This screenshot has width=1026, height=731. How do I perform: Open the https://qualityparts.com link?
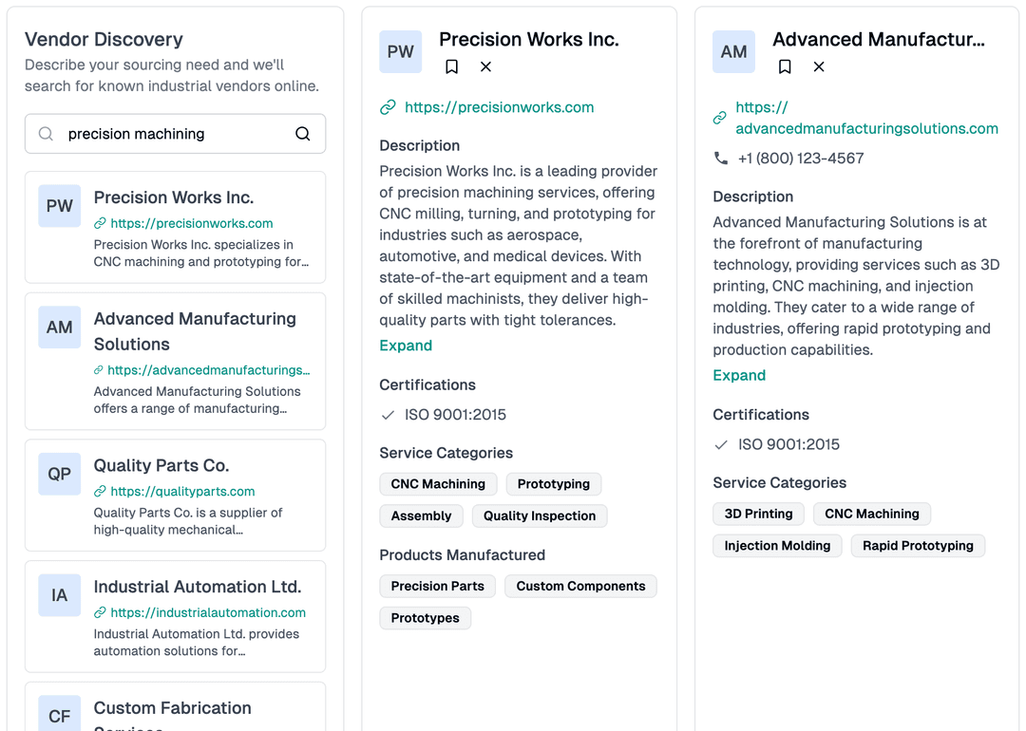tap(182, 491)
